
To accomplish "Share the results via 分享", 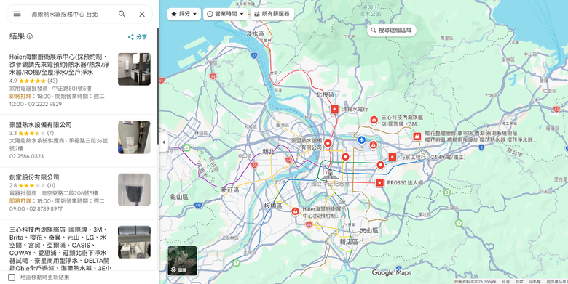I will pyautogui.click(x=138, y=37).
